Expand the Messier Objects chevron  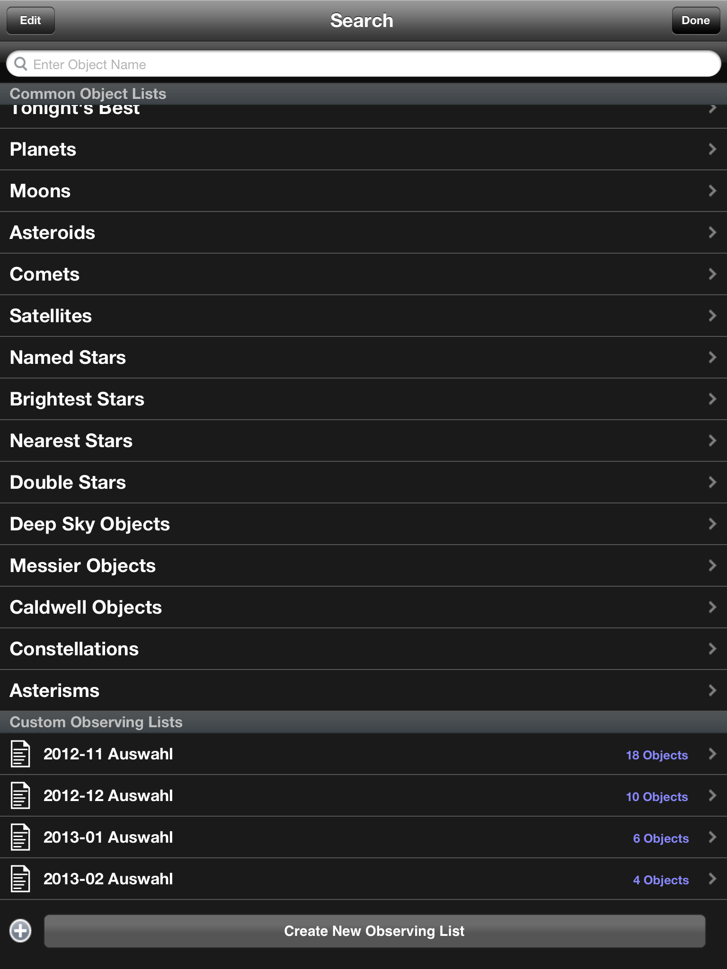pos(712,565)
